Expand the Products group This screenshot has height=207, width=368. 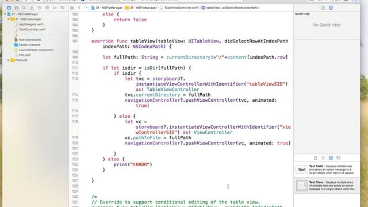click(x=9, y=60)
